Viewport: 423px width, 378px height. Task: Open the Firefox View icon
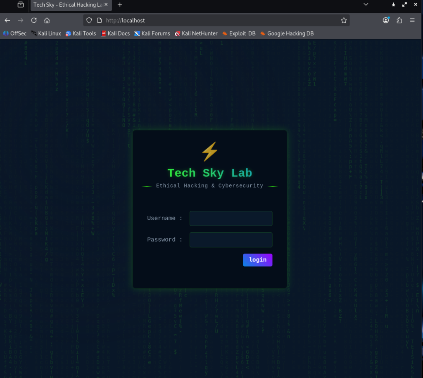(21, 5)
